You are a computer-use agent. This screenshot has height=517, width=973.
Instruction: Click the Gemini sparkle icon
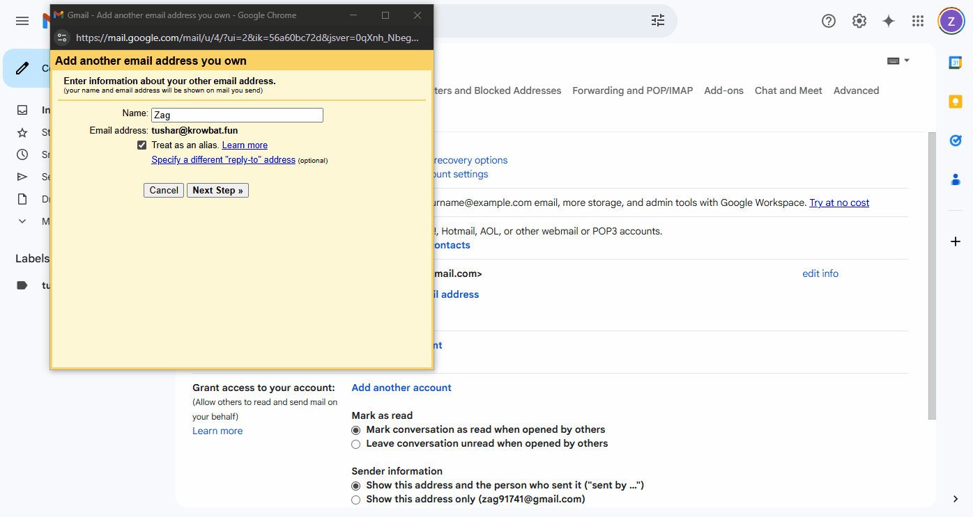[x=889, y=21]
